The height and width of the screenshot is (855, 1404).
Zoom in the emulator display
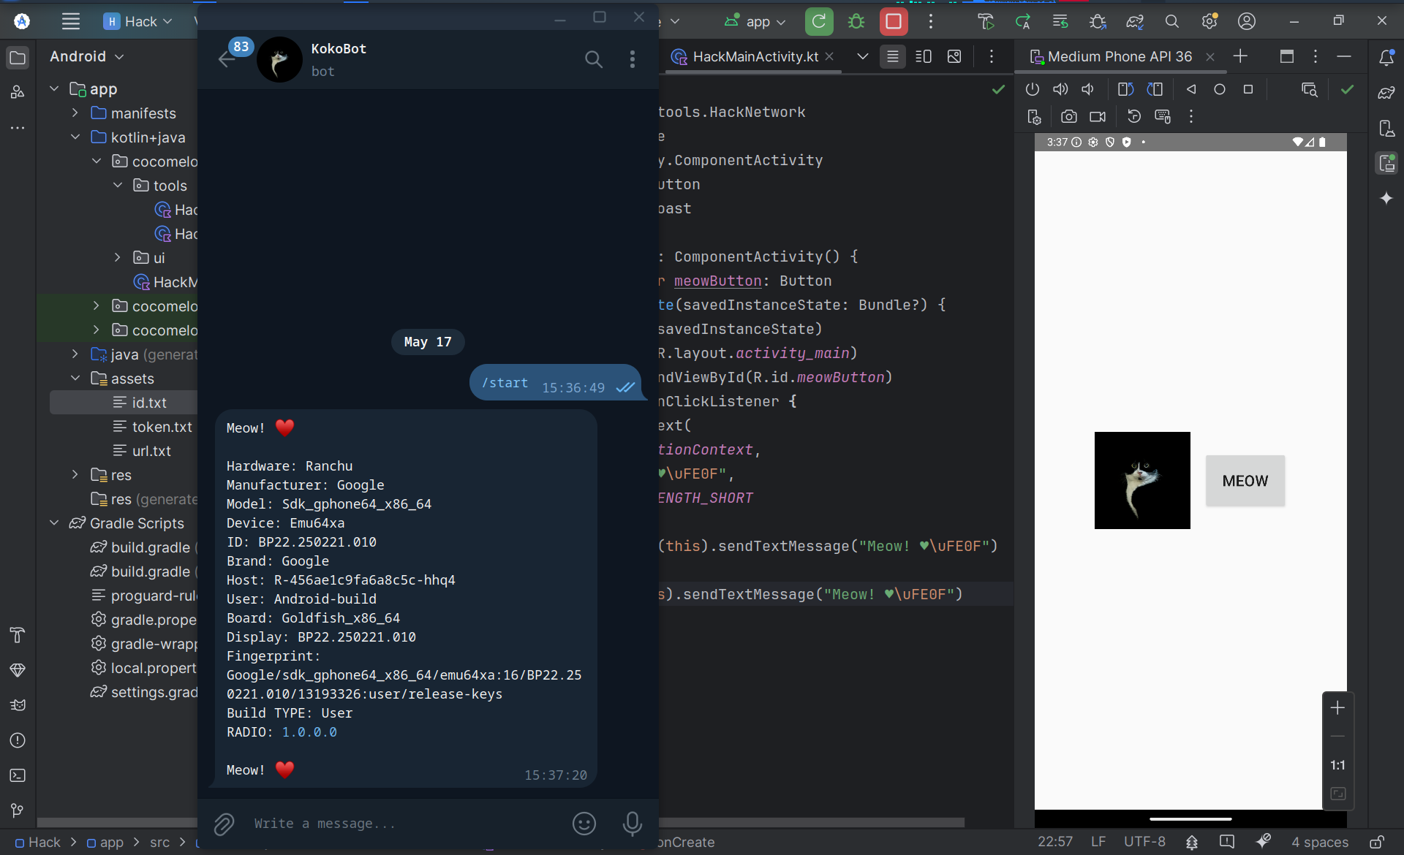[1337, 708]
